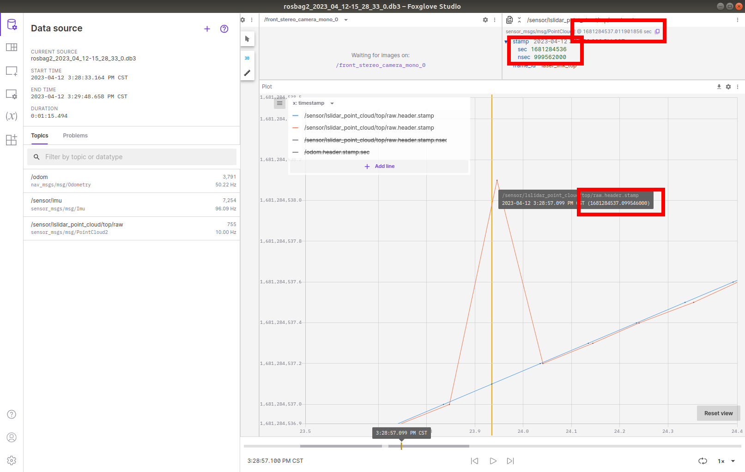Open the Add panel sidebar icon
The height and width of the screenshot is (472, 745).
click(12, 71)
